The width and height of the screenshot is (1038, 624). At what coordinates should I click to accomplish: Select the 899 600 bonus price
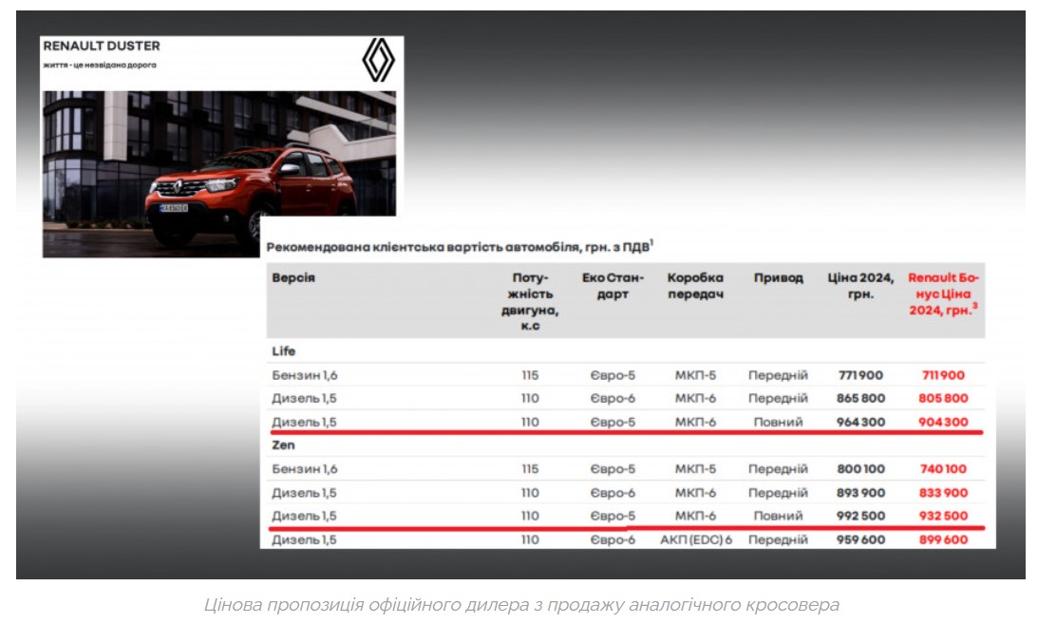click(943, 539)
